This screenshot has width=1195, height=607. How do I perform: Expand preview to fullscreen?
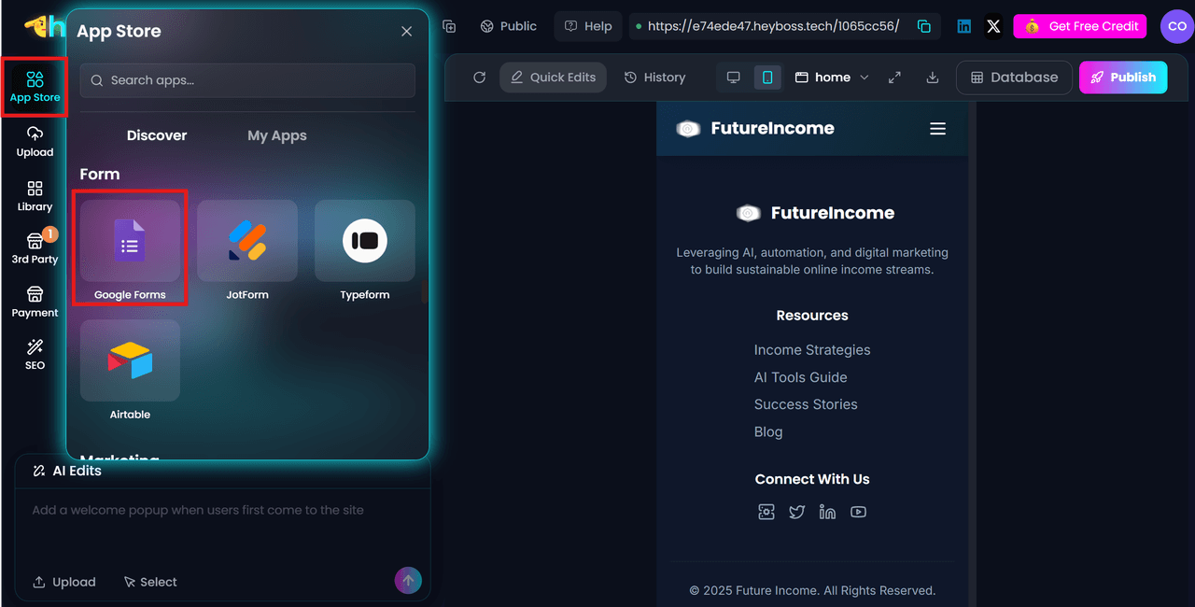(894, 78)
